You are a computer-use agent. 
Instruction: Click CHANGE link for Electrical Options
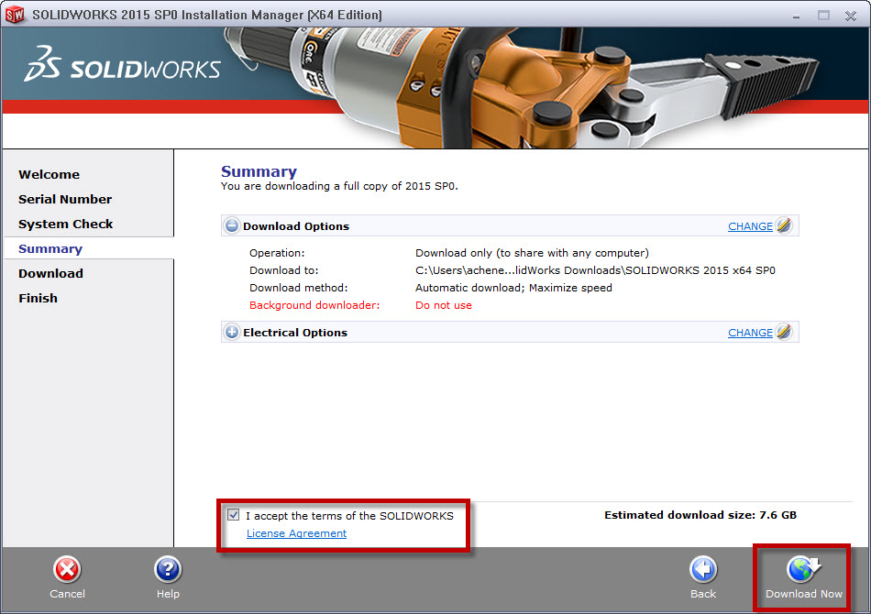750,333
